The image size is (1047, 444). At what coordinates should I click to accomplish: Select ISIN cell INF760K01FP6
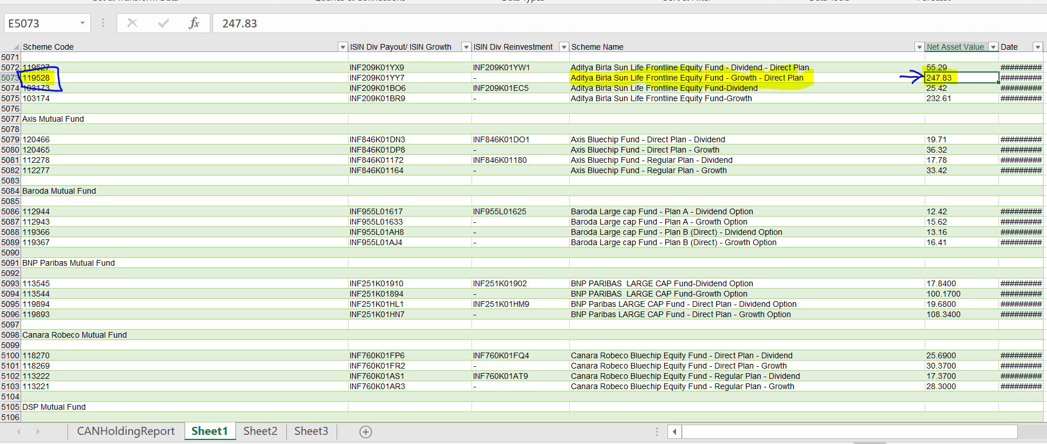410,355
